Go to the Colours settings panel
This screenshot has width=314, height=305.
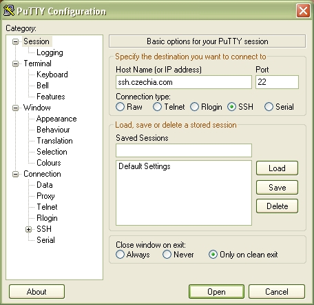(x=49, y=163)
